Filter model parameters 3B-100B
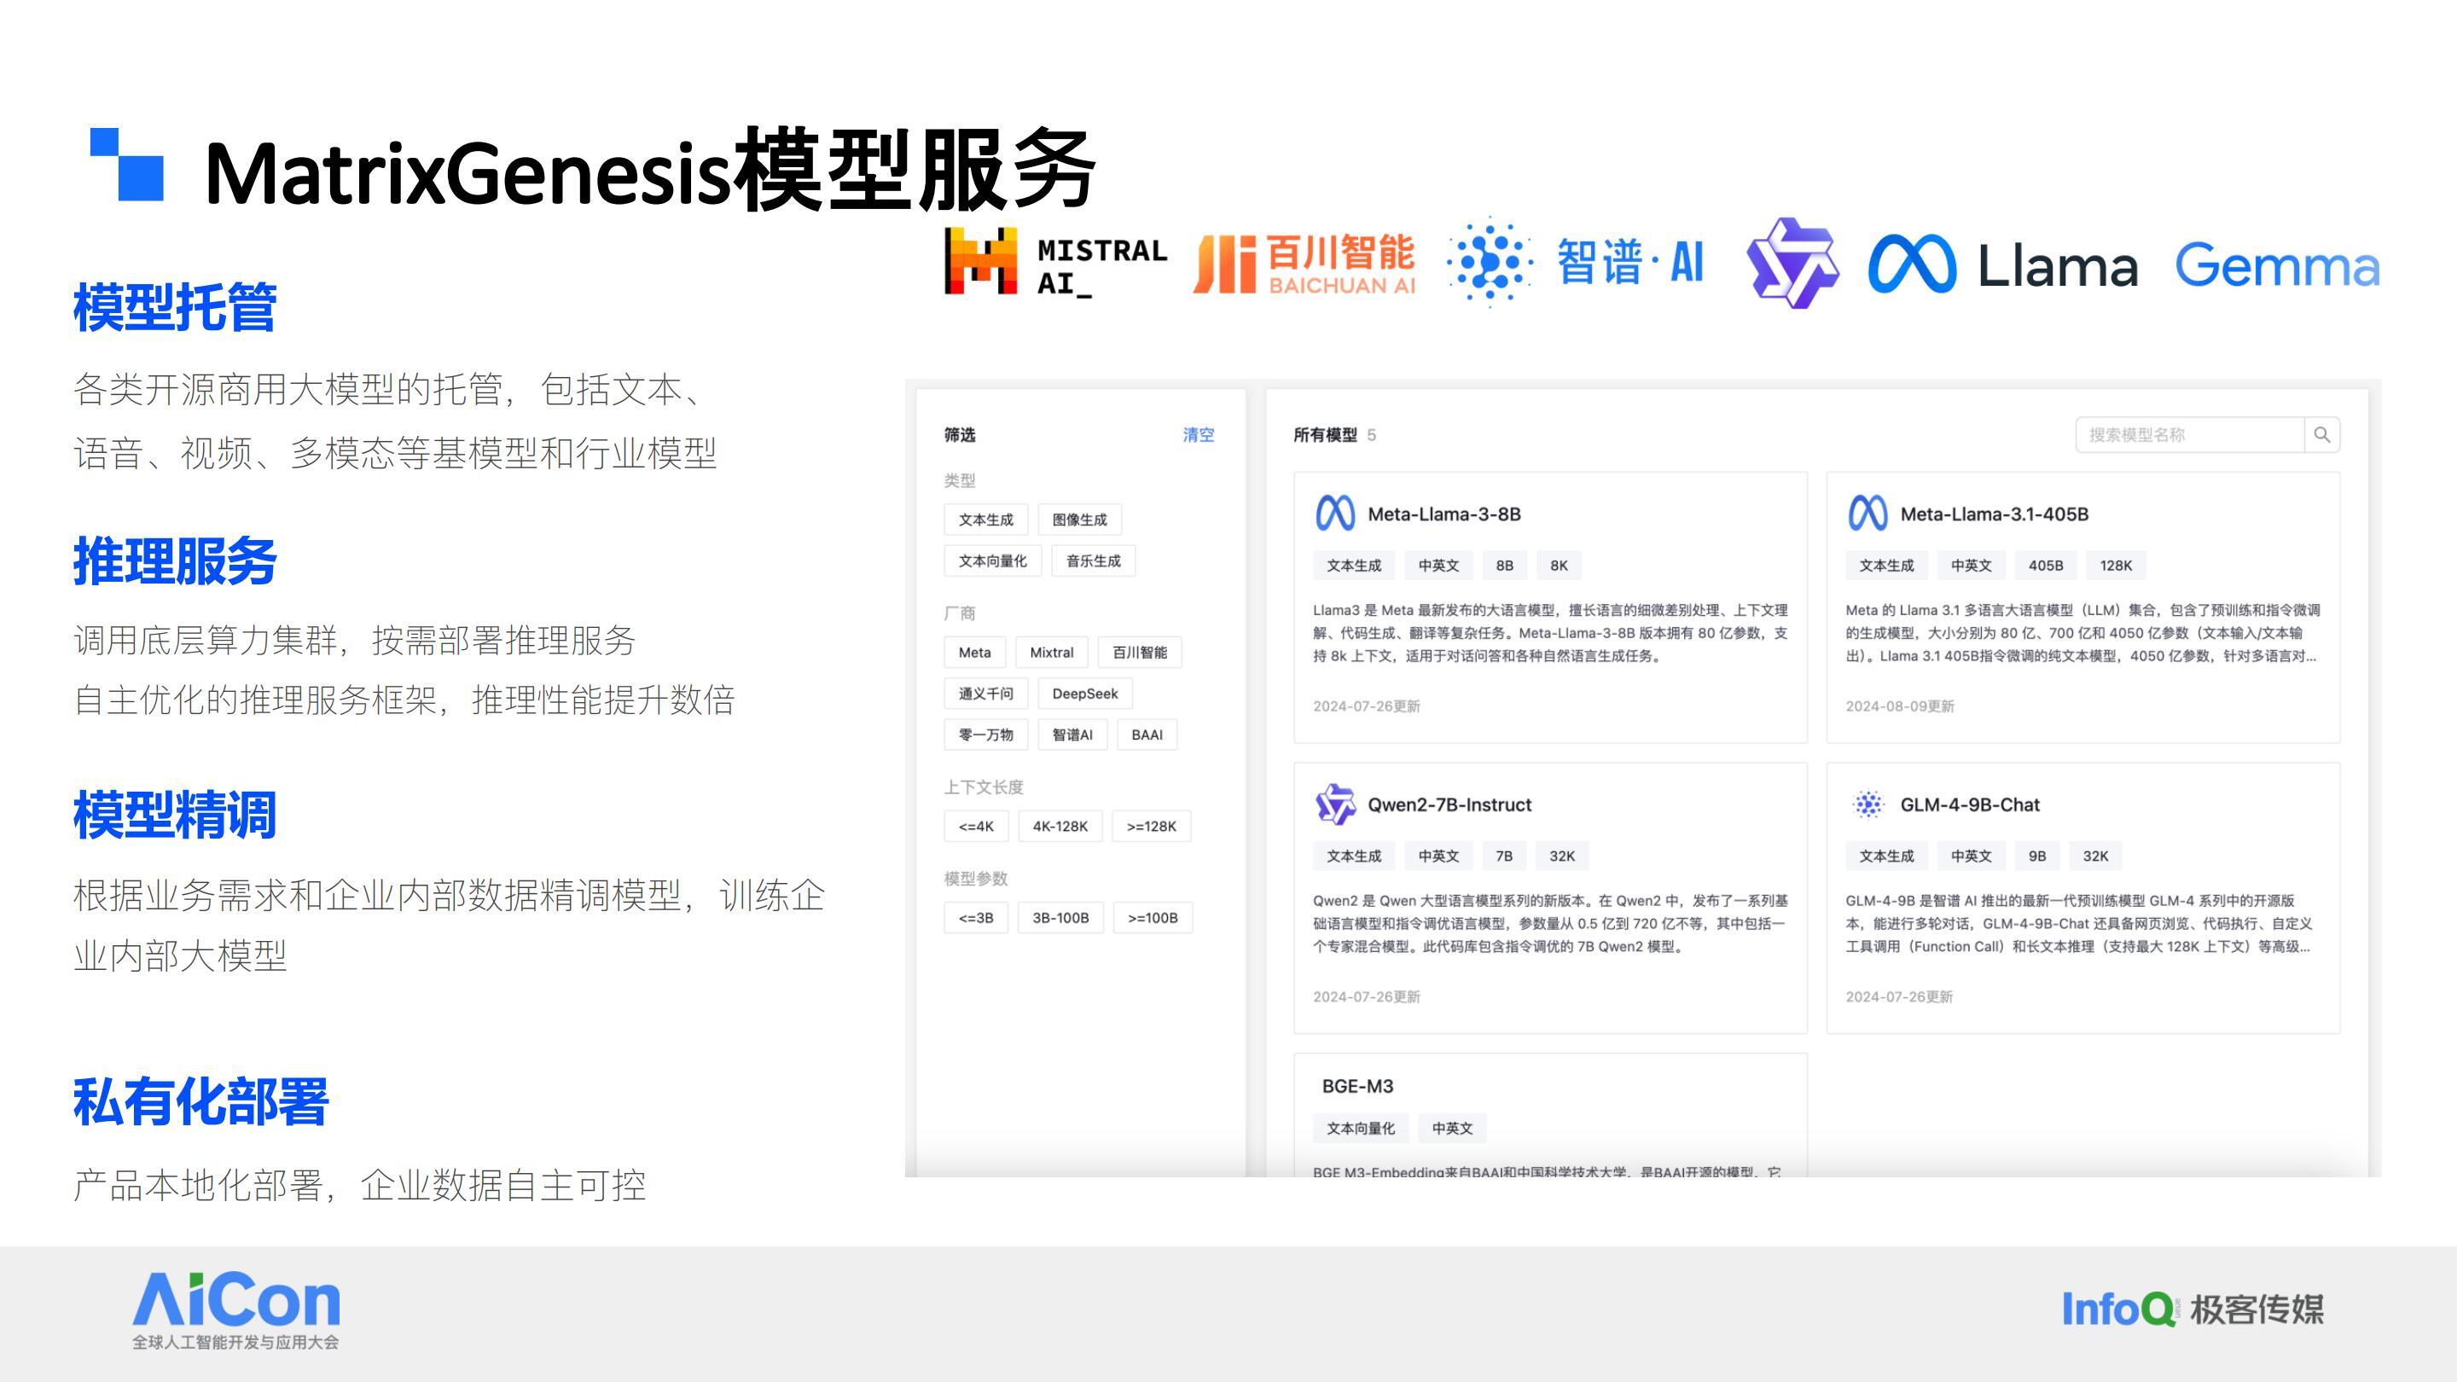2457x1382 pixels. coord(1060,918)
